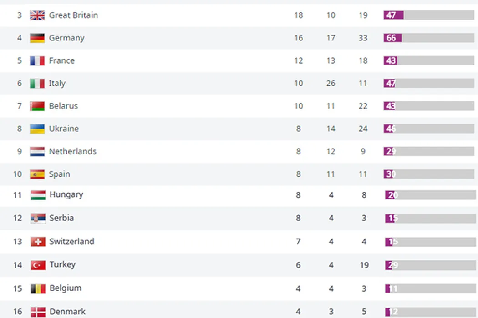Image resolution: width=478 pixels, height=318 pixels.
Task: Click the Serbia flag icon
Action: [38, 219]
